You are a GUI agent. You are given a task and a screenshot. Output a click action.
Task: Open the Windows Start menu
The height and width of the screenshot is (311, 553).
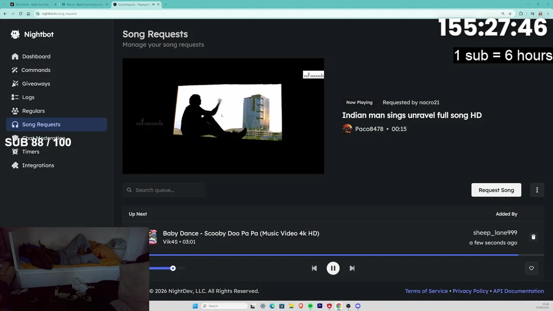pos(195,306)
